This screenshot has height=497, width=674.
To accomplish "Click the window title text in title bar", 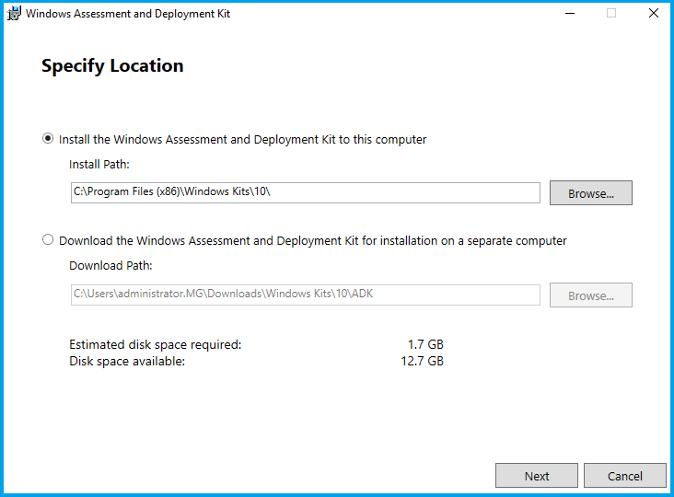I will 128,14.
